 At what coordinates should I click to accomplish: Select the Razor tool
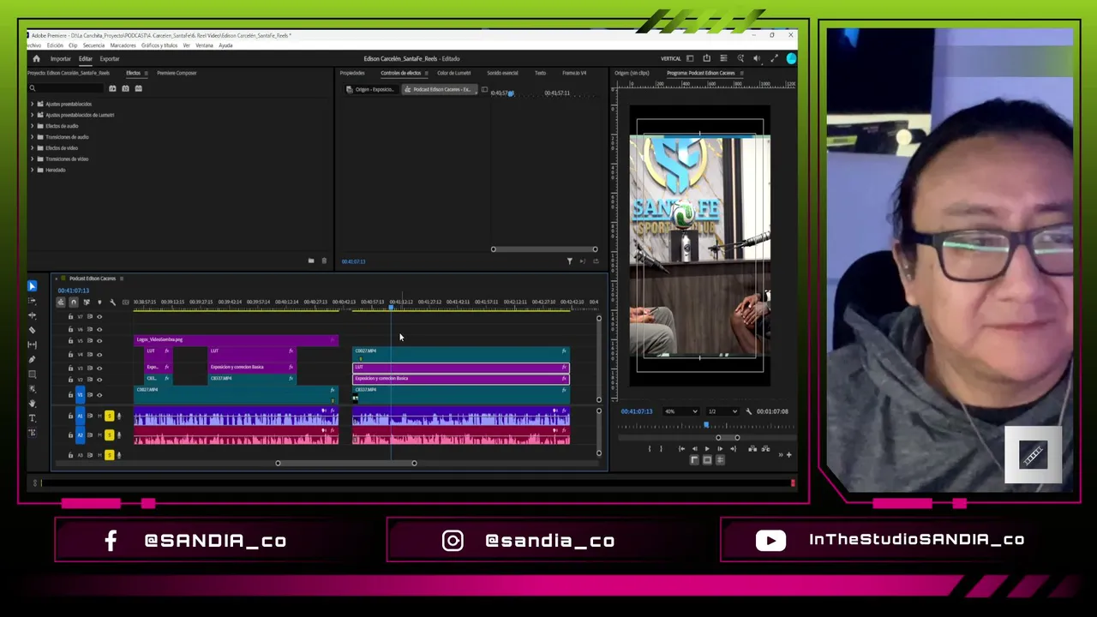click(33, 330)
